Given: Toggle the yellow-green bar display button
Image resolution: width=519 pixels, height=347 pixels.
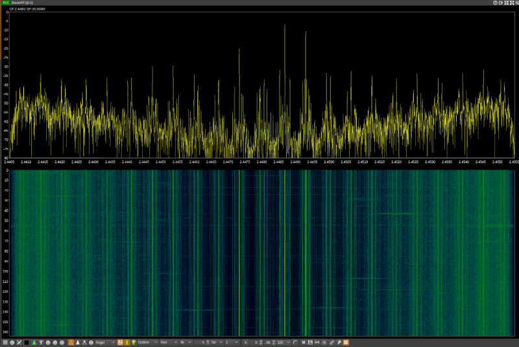Looking at the screenshot, I should click(x=127, y=342).
